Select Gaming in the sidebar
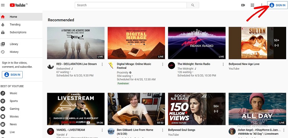288x138 pixels. coord(21,109)
